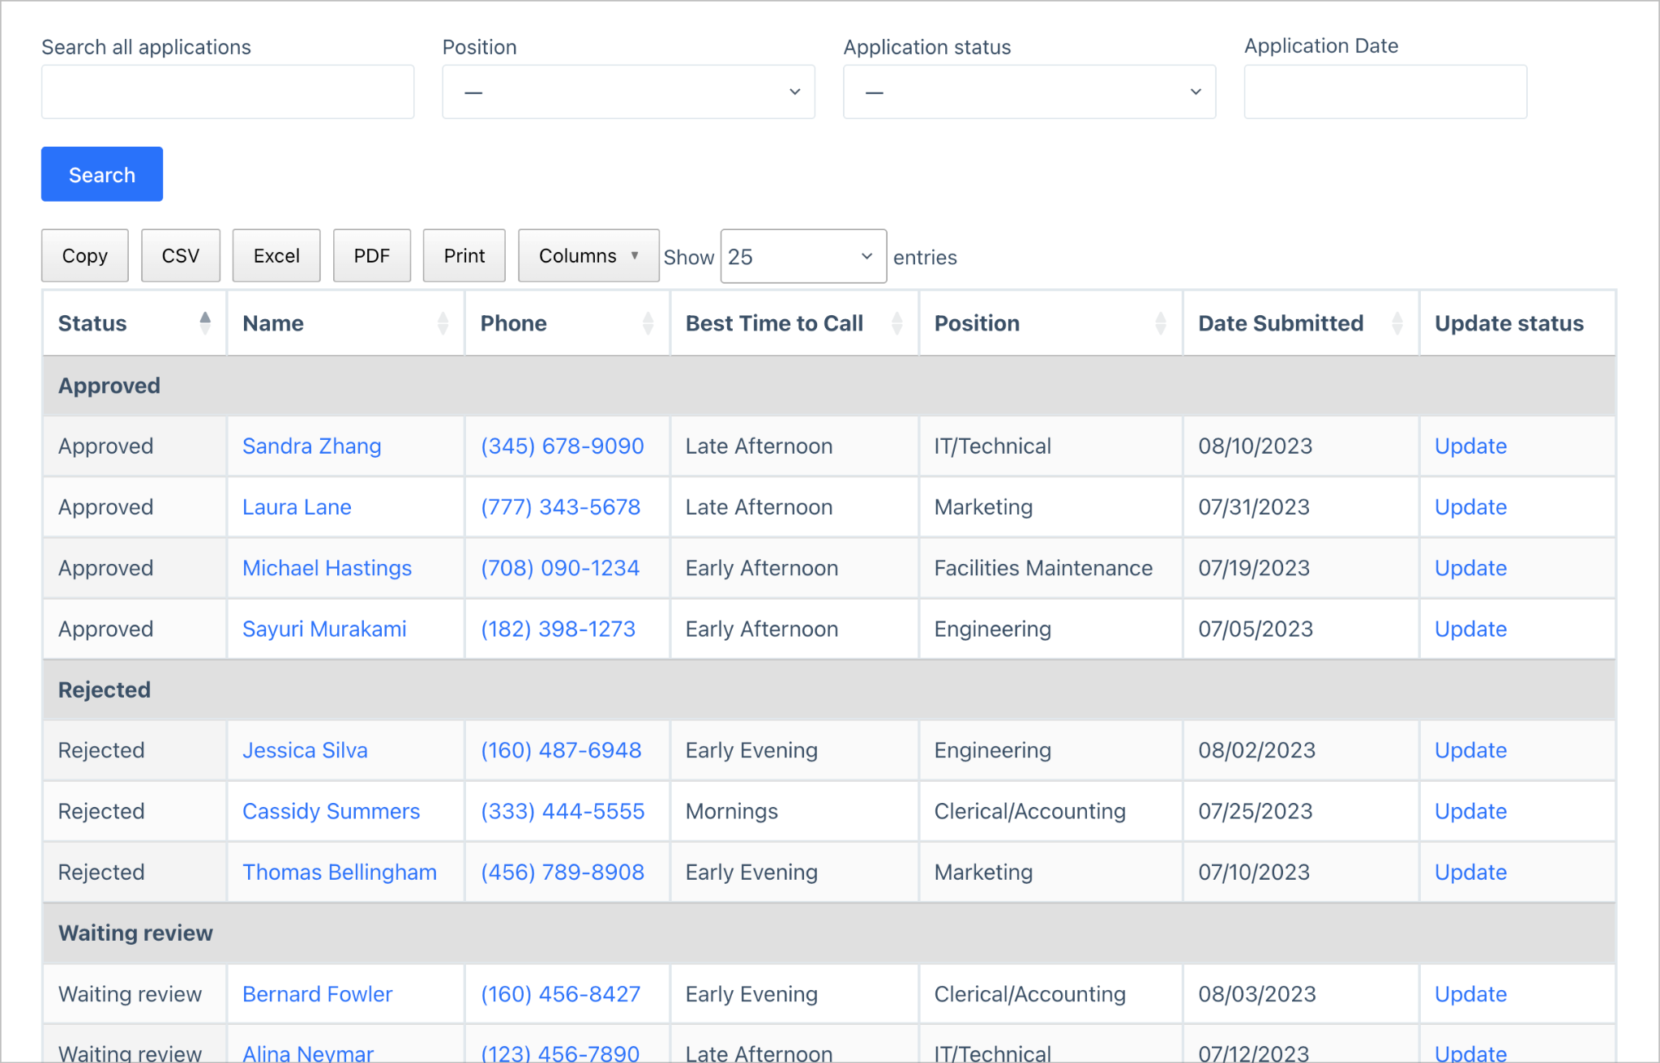Select the 08/10/2023 date cell
Image resolution: width=1660 pixels, height=1063 pixels.
[x=1301, y=446]
